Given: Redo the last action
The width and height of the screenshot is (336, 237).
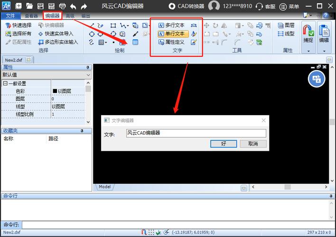Looking at the screenshot, I should (84, 7).
